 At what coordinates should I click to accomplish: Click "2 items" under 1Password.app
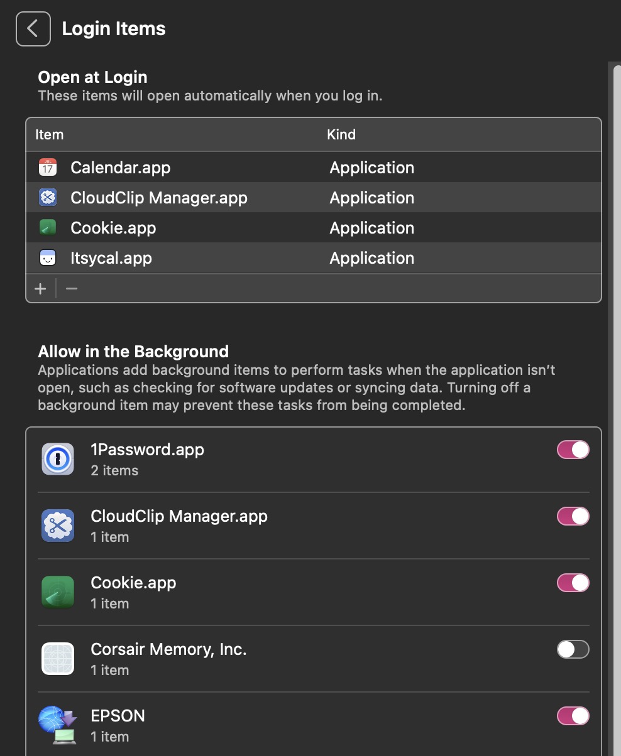click(x=114, y=470)
